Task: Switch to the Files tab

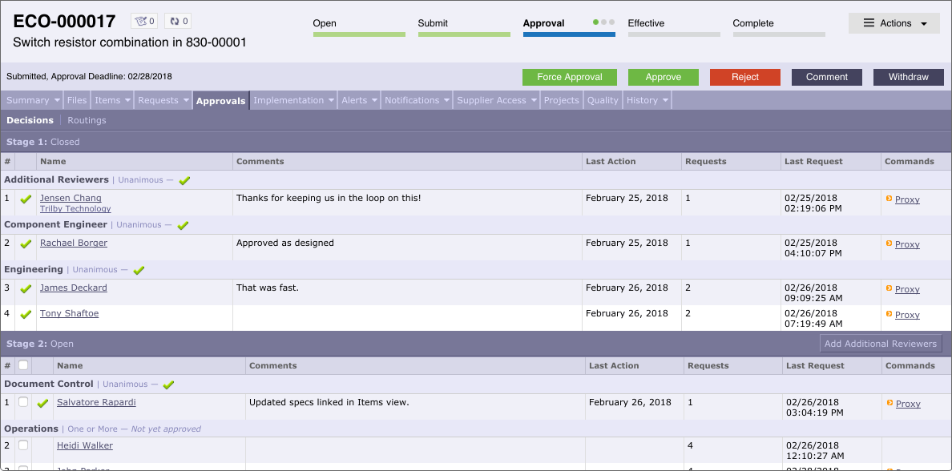Action: click(x=76, y=100)
